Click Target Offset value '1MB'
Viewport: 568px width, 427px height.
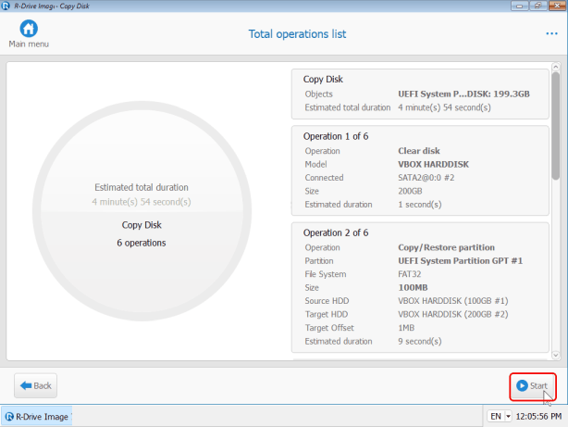click(x=406, y=328)
